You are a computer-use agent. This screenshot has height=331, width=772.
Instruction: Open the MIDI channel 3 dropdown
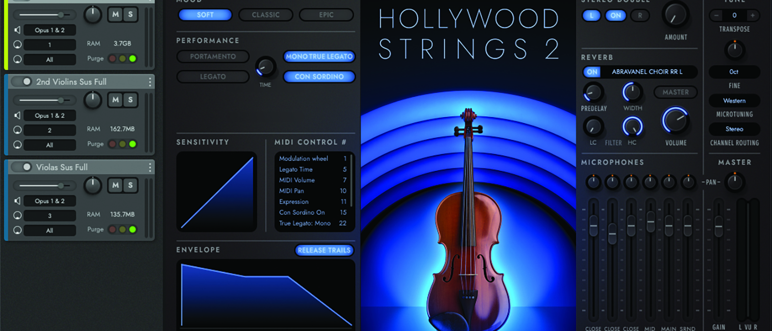click(50, 215)
